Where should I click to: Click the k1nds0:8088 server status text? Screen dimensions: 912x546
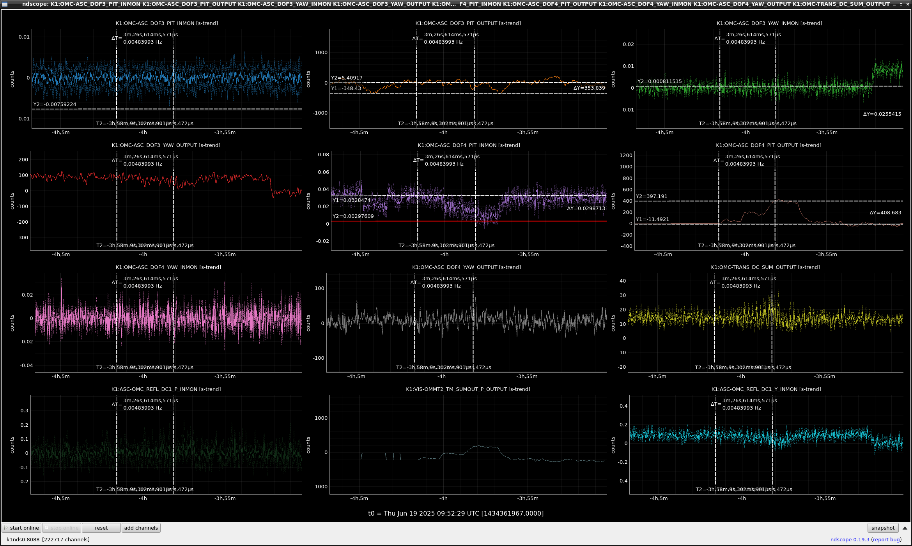[x=48, y=539]
